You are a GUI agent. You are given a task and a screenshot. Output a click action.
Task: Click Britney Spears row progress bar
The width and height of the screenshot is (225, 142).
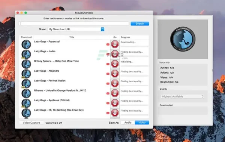point(134,66)
